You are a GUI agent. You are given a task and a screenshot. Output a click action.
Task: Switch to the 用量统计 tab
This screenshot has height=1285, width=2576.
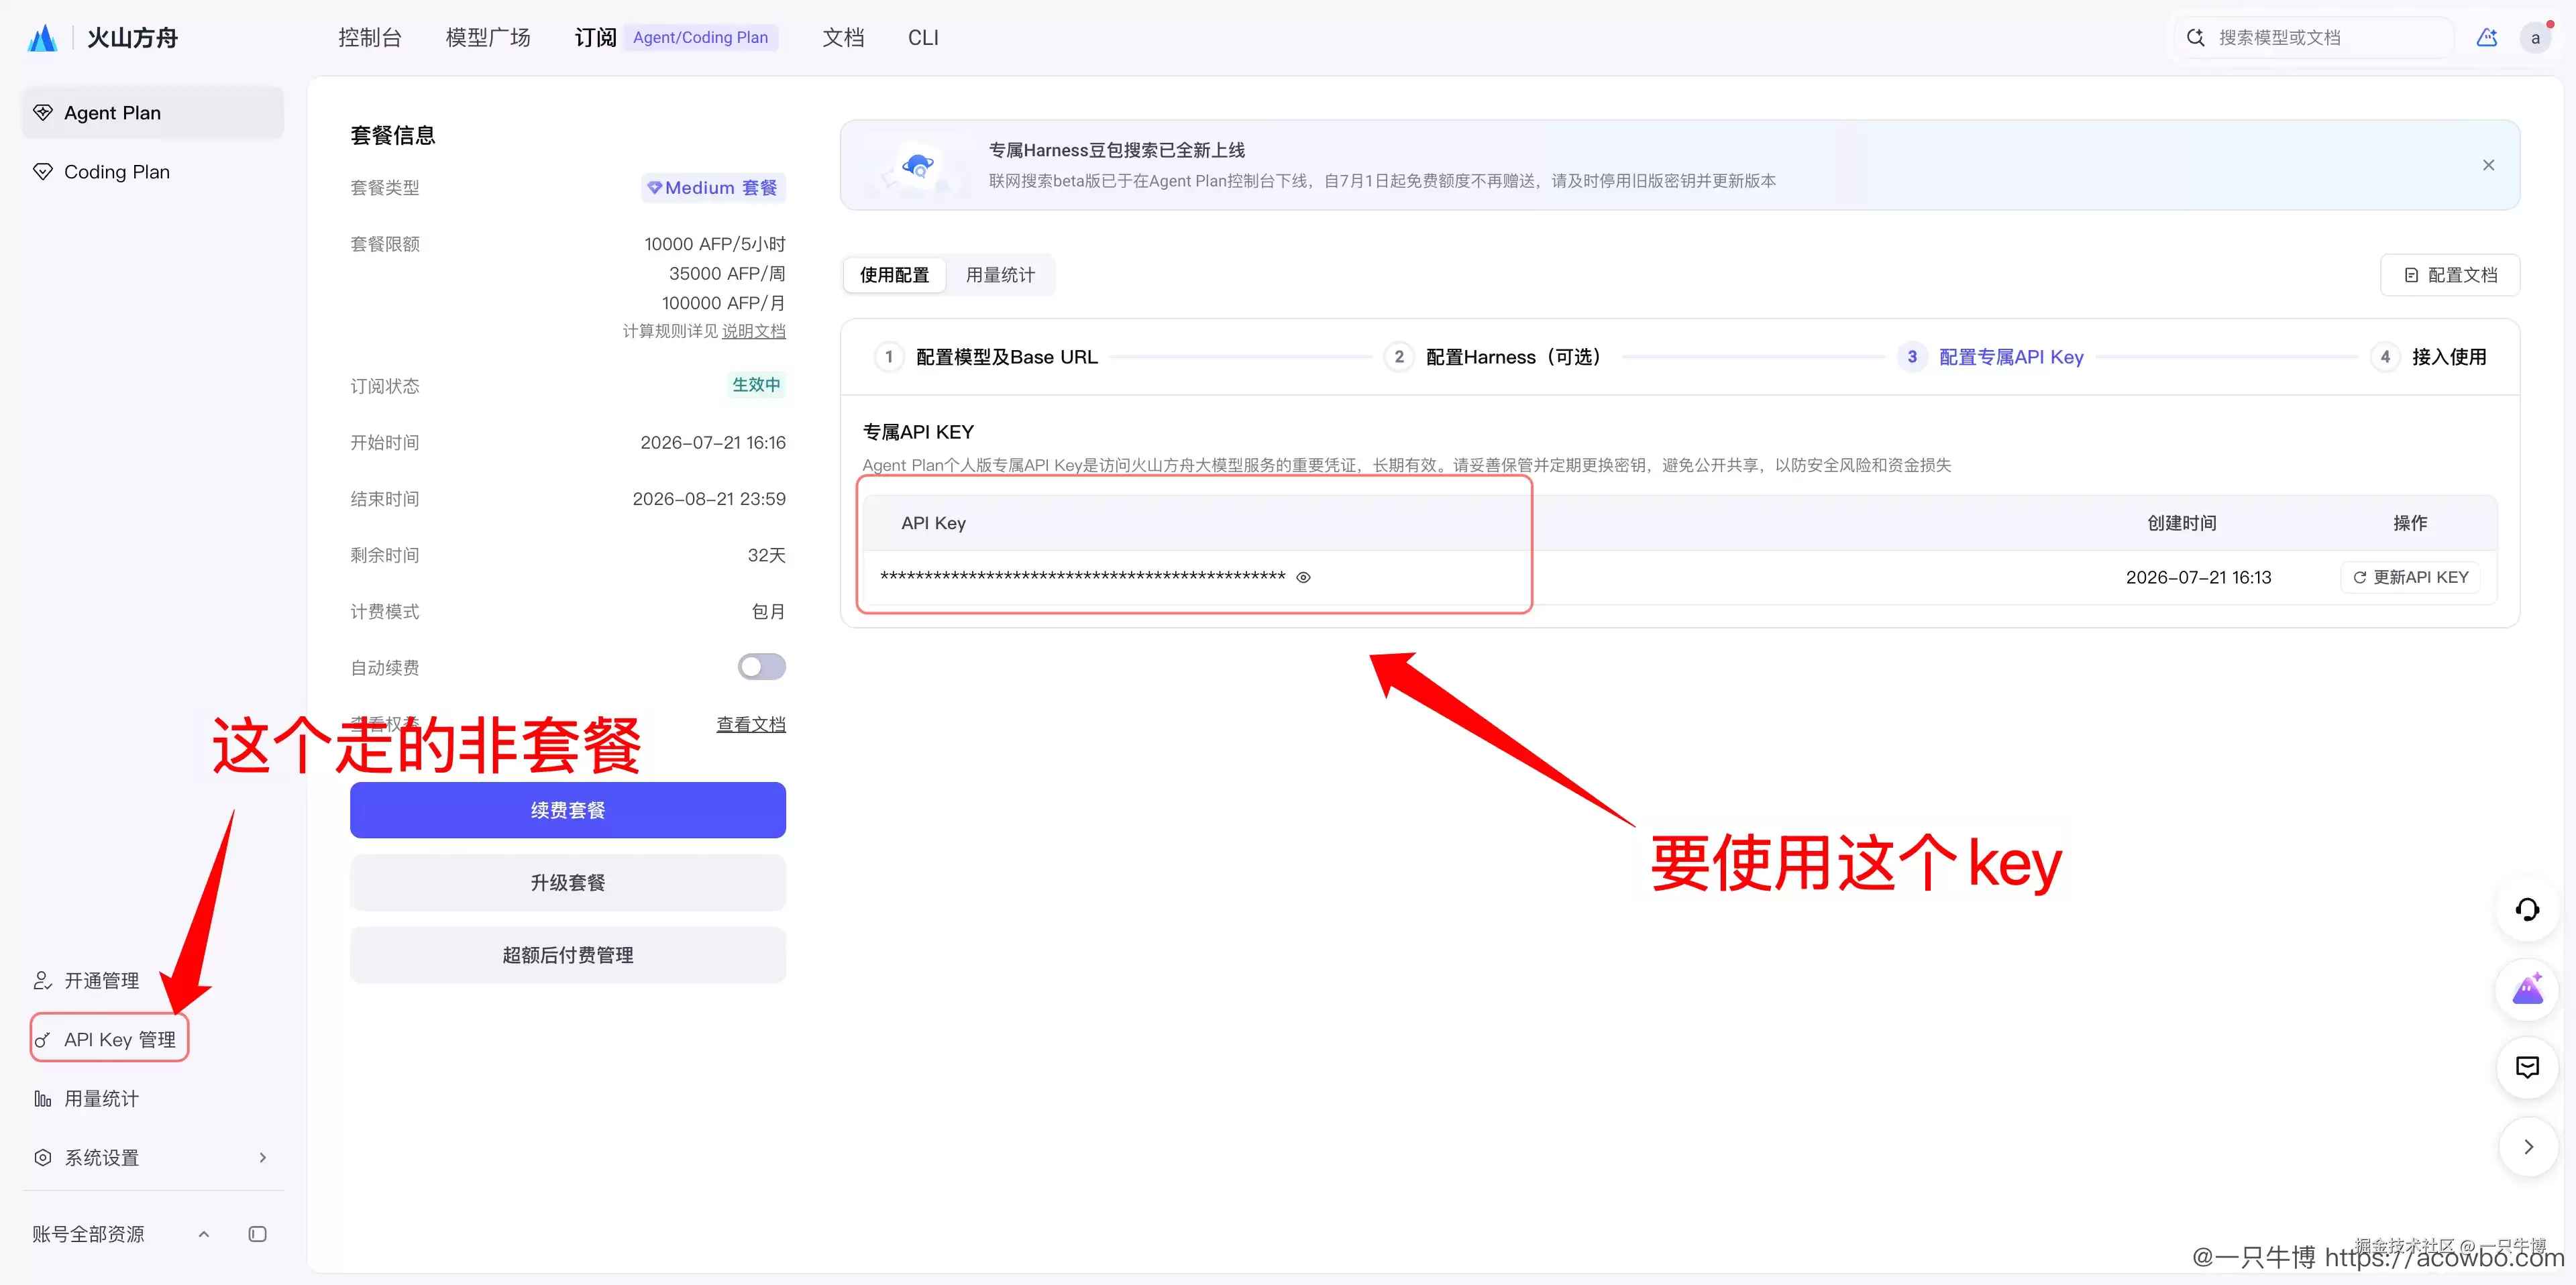tap(1000, 275)
